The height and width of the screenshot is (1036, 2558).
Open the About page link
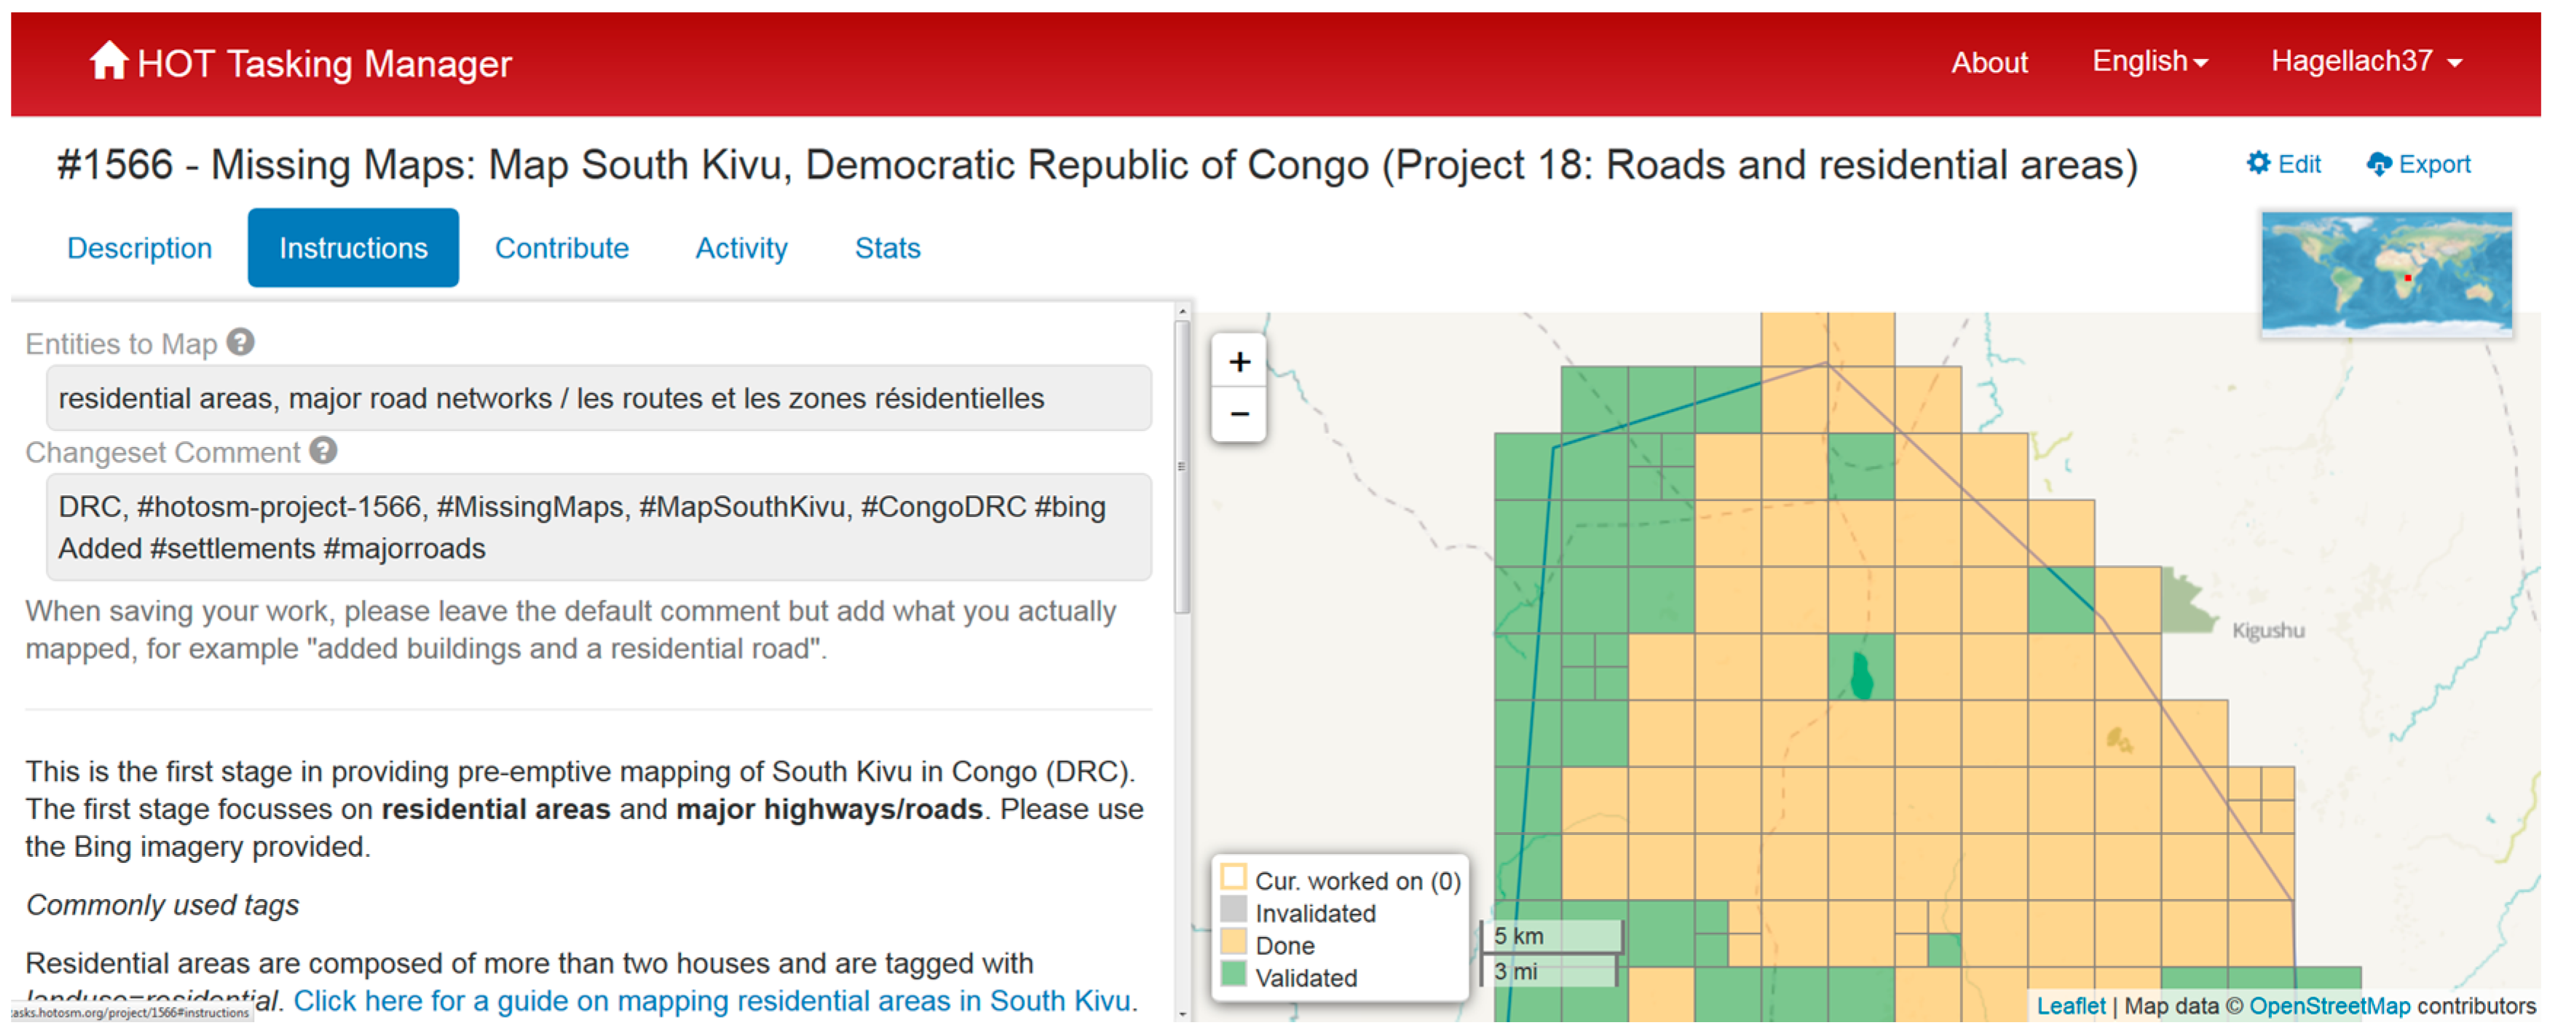1989,63
